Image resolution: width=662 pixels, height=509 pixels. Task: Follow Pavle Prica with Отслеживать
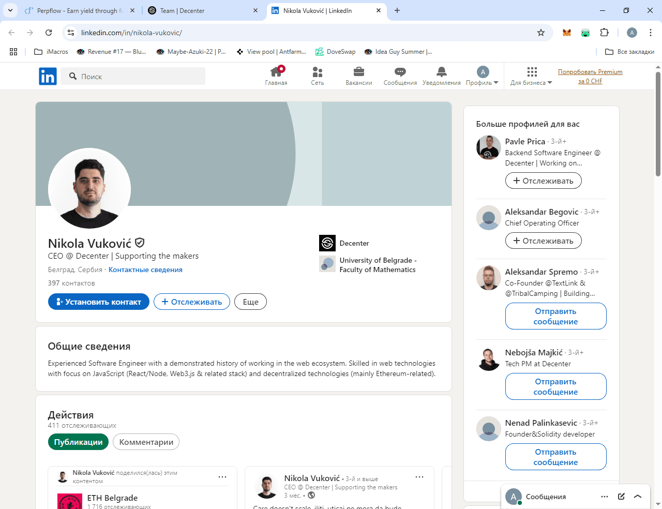click(x=543, y=181)
